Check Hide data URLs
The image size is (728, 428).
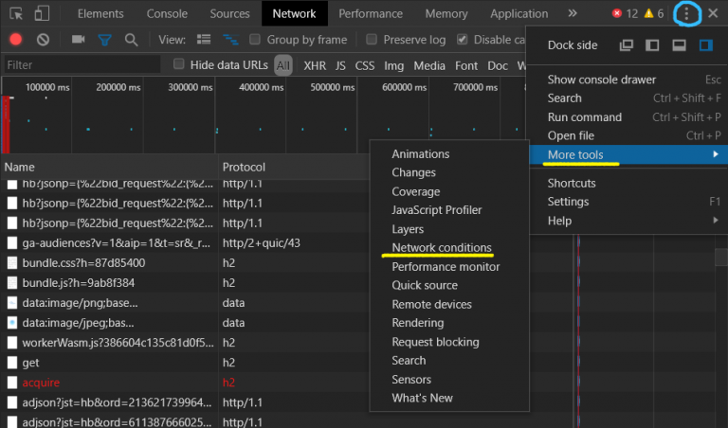click(179, 64)
